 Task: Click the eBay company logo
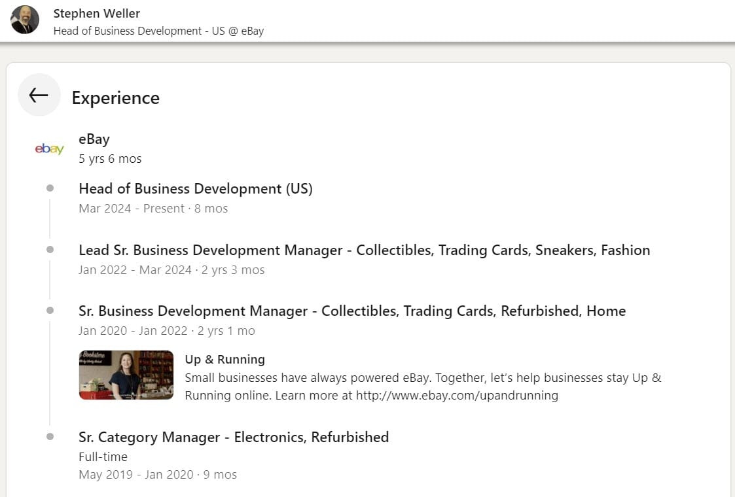49,149
